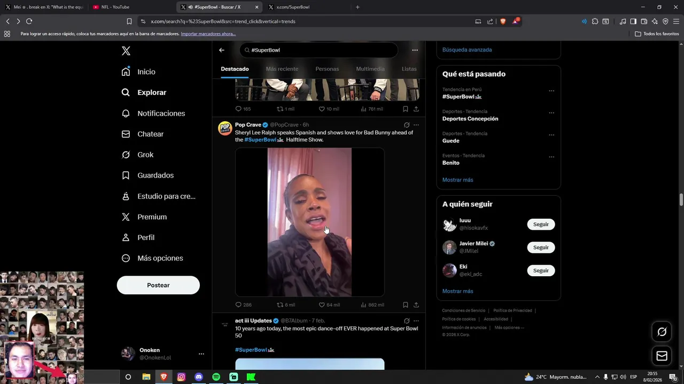Screen dimensions: 684x384
Task: Click Importar marcadores ahora link
Action: [208, 34]
